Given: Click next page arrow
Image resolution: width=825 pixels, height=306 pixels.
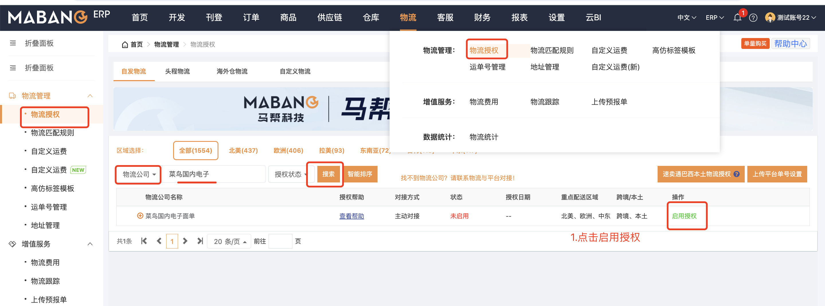Looking at the screenshot, I should coord(185,241).
